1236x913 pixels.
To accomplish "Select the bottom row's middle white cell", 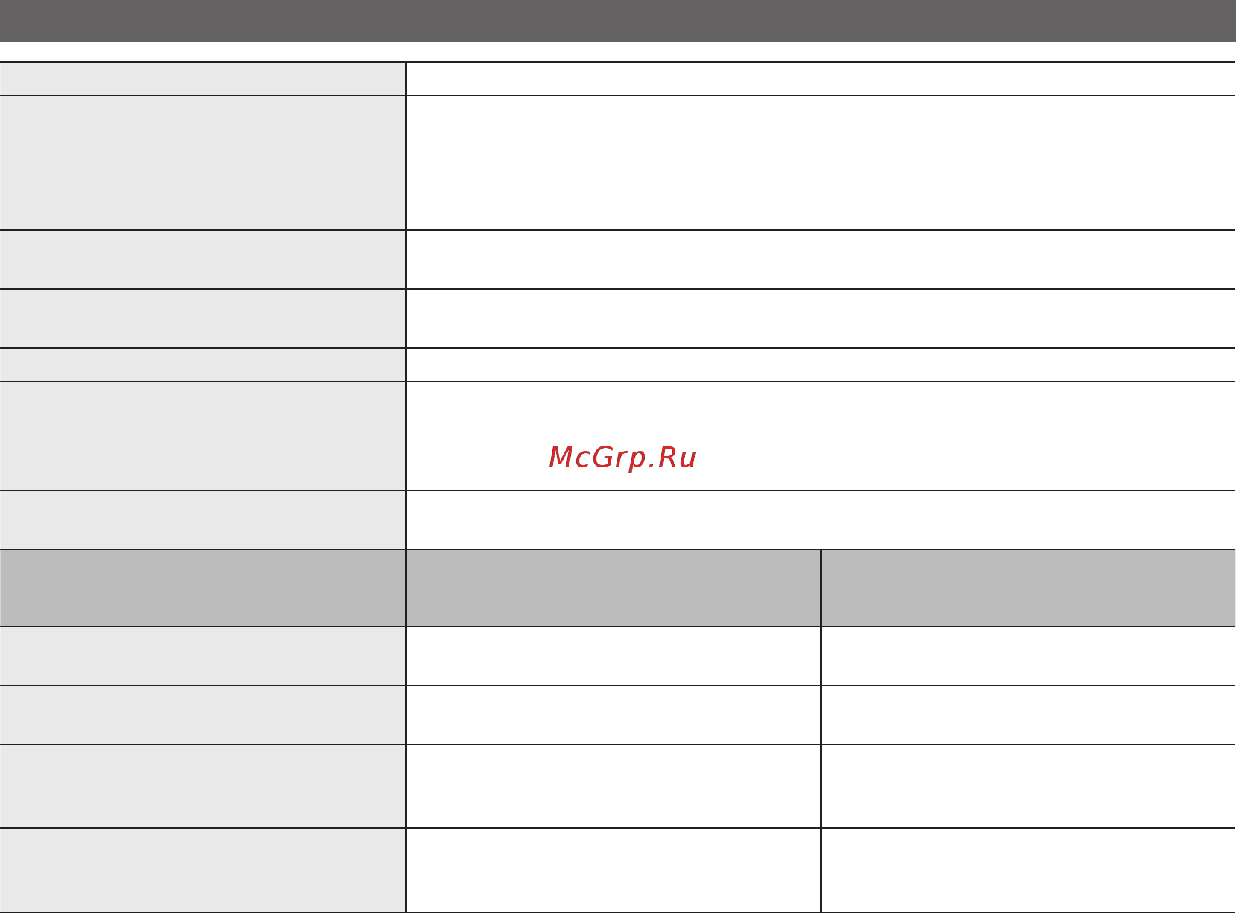I will coord(614,870).
